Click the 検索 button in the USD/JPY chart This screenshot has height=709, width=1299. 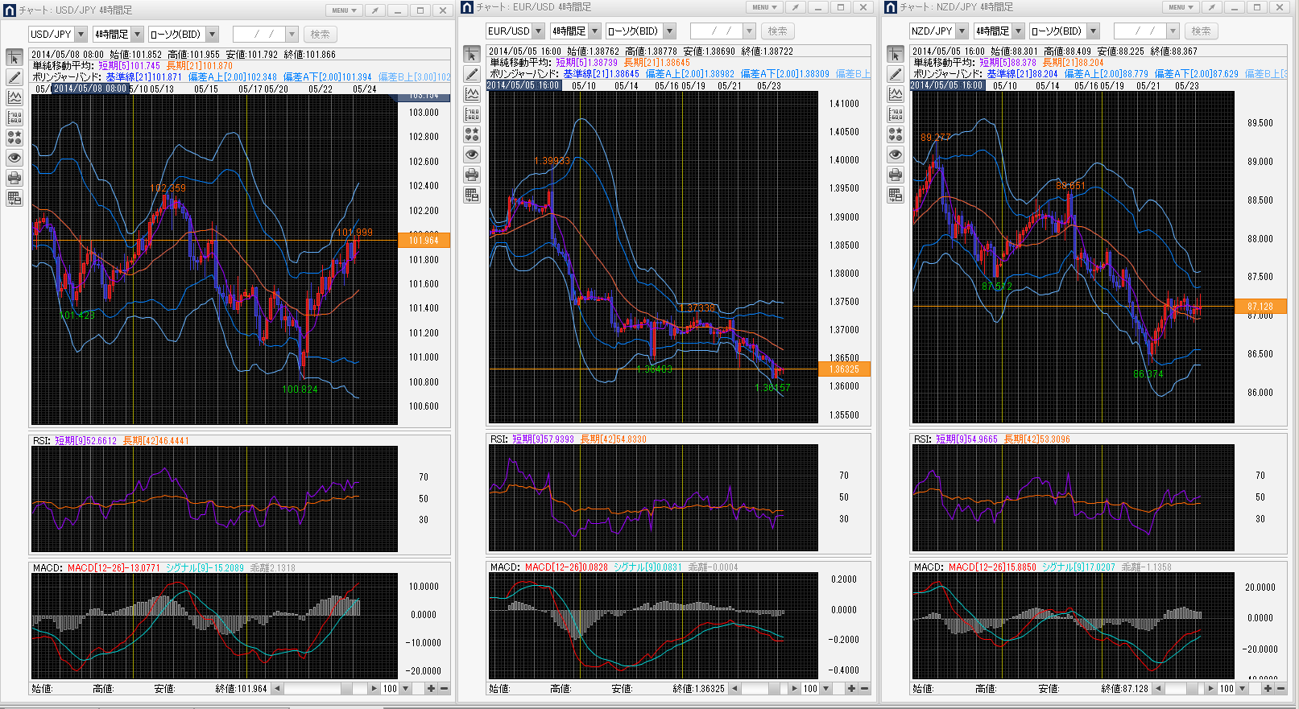click(x=320, y=35)
